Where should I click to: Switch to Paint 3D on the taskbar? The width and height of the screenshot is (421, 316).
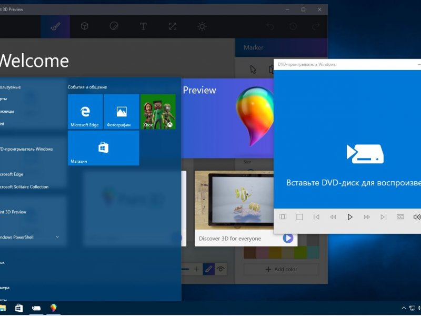[x=54, y=308]
